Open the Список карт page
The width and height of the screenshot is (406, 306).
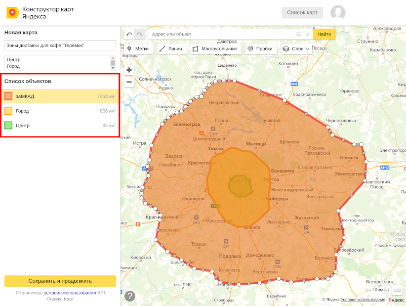pyautogui.click(x=302, y=12)
